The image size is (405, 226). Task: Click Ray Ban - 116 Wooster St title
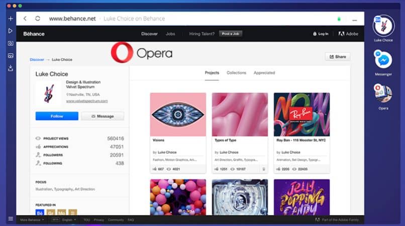pos(301,140)
